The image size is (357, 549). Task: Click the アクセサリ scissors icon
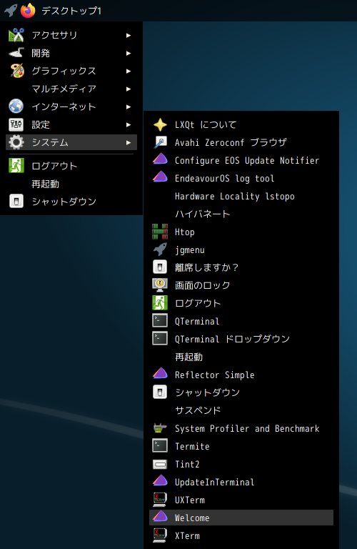16,35
